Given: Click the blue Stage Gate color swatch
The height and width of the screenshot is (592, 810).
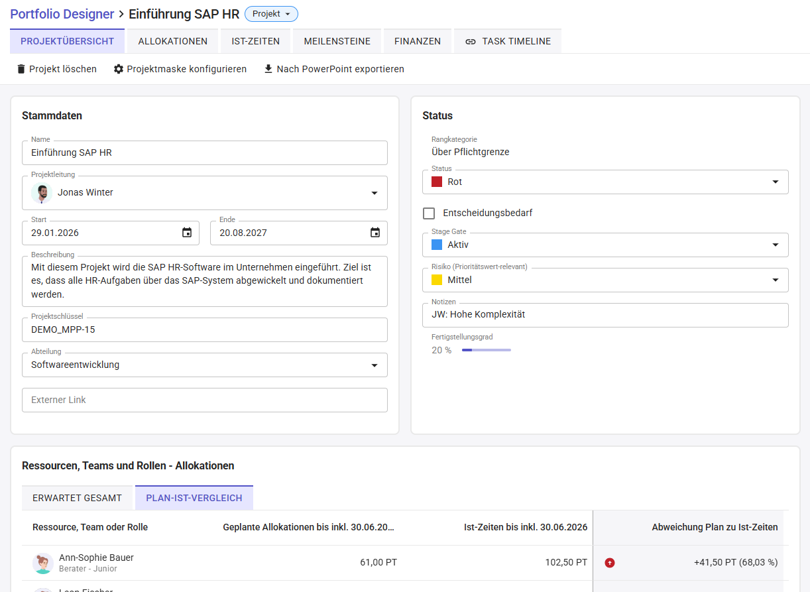Looking at the screenshot, I should click(x=437, y=245).
